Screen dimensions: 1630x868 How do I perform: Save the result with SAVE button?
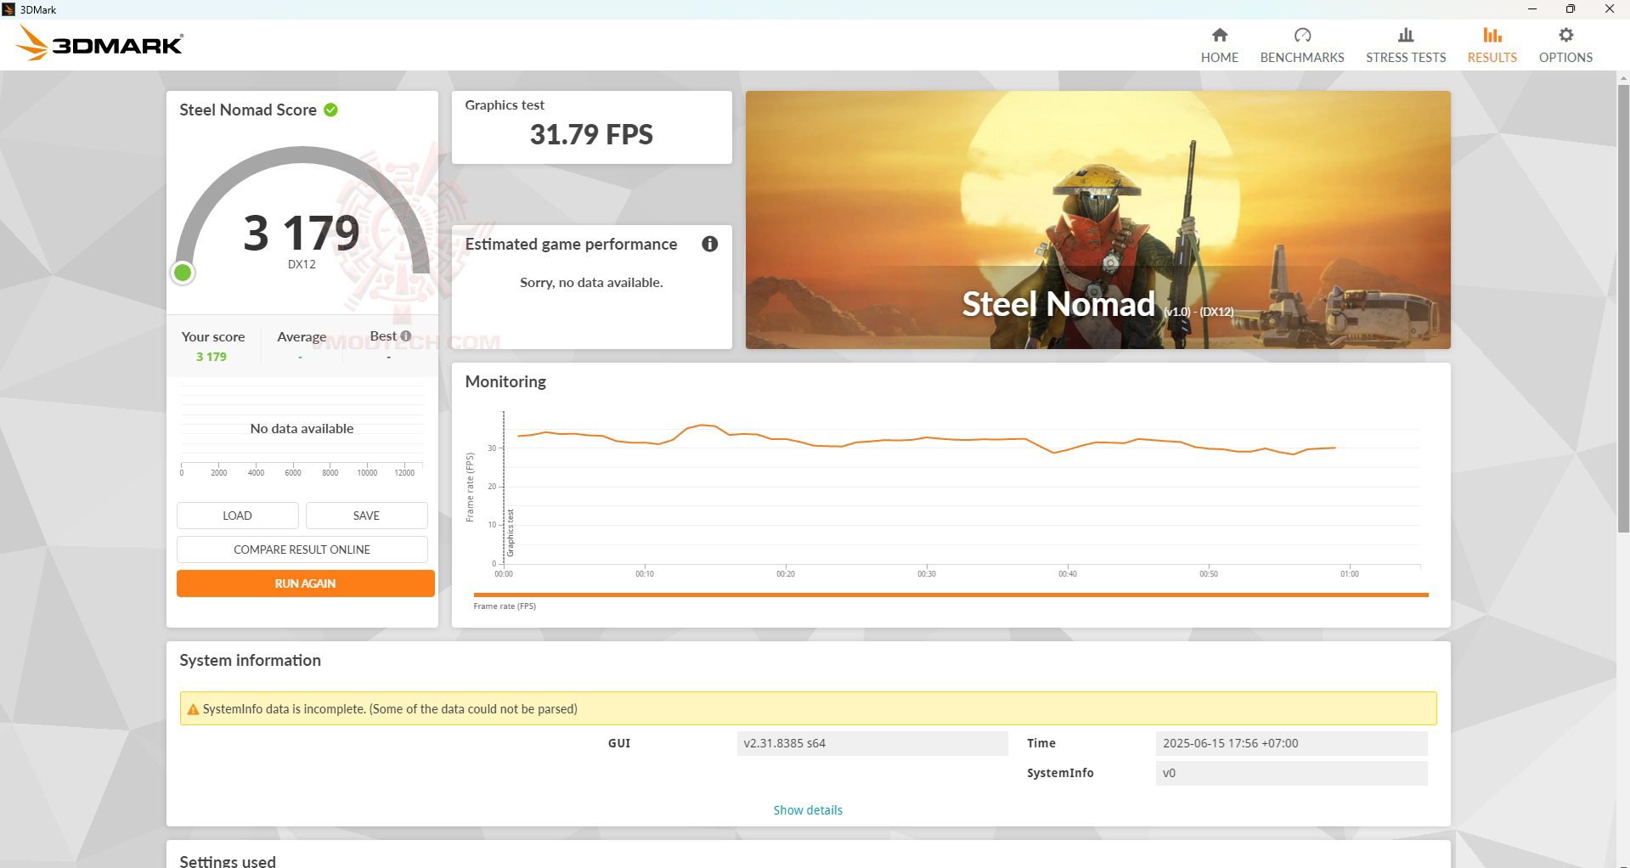tap(366, 516)
